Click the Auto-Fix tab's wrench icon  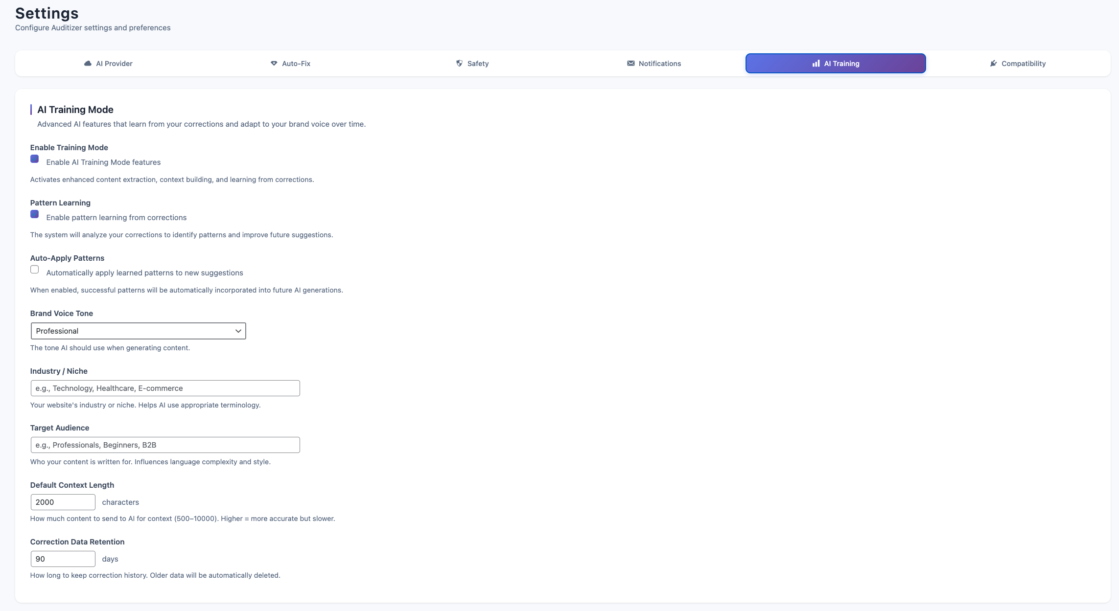pyautogui.click(x=274, y=64)
